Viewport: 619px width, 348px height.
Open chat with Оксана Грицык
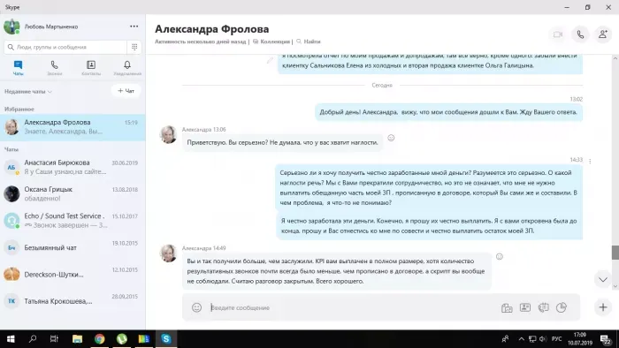(73, 194)
